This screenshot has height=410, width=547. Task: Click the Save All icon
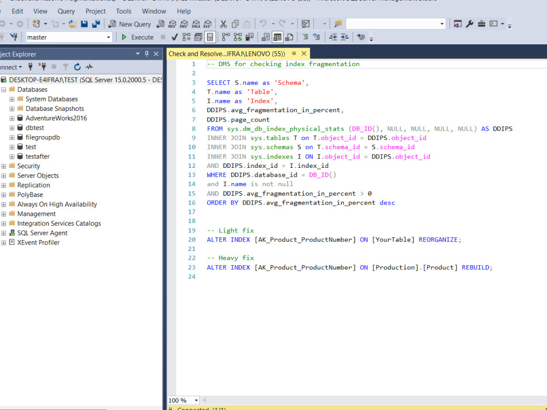96,24
